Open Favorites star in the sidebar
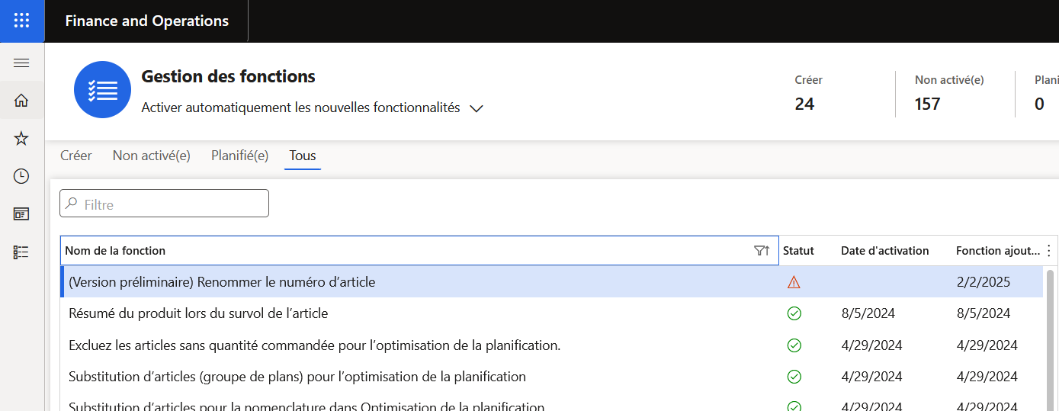The height and width of the screenshot is (411, 1059). [x=21, y=138]
